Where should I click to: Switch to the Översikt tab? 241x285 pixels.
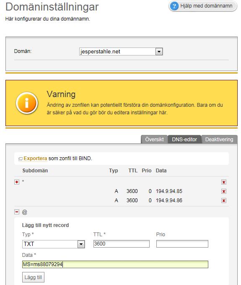click(x=154, y=140)
